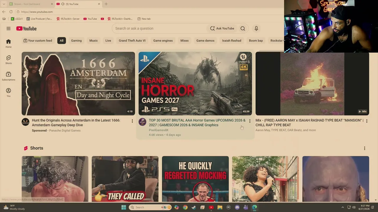Open options for the 1666 Amsterdam ad
This screenshot has width=378, height=212.
[132, 121]
